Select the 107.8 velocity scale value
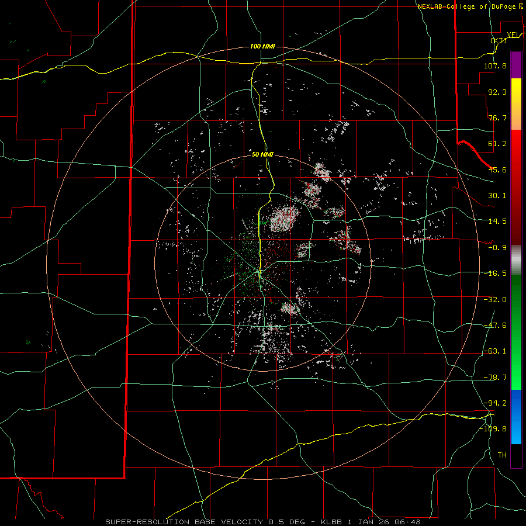 495,65
